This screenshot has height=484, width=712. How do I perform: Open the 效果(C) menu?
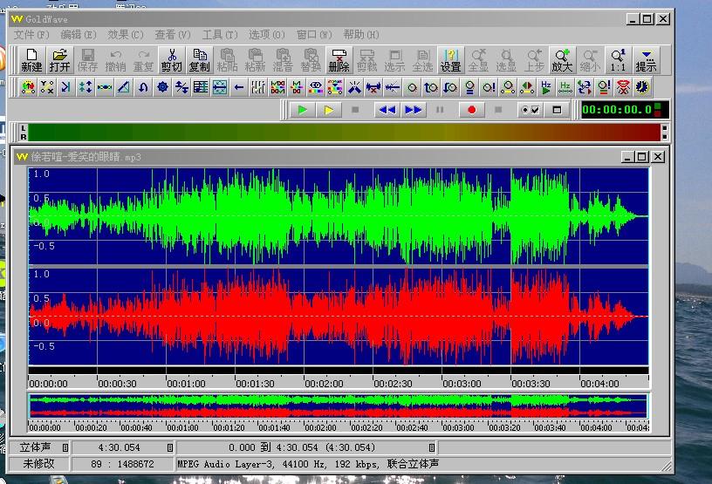click(x=125, y=35)
